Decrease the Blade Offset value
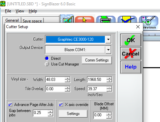 pos(109,117)
